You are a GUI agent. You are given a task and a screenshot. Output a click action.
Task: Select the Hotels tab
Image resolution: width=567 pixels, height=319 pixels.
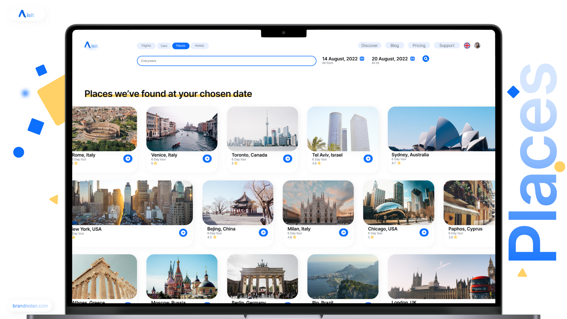[199, 46]
